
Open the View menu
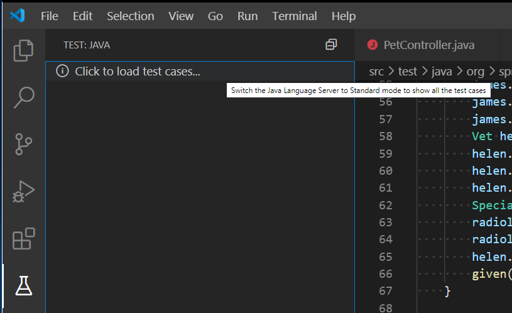point(181,16)
